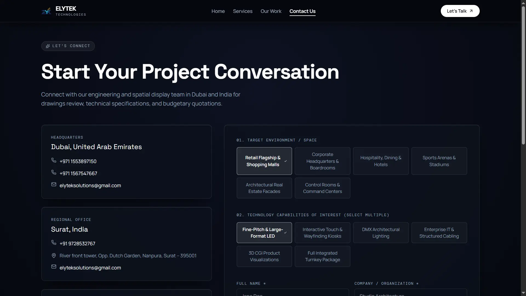Viewport: 526px width, 296px height.
Task: Open Services navigation item
Action: click(243, 11)
